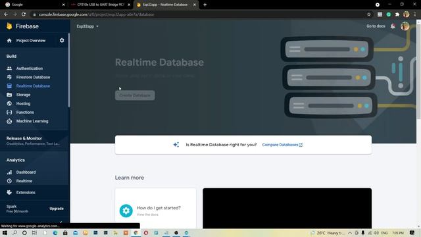Open Project Overview home
The height and width of the screenshot is (237, 421).
9,41
